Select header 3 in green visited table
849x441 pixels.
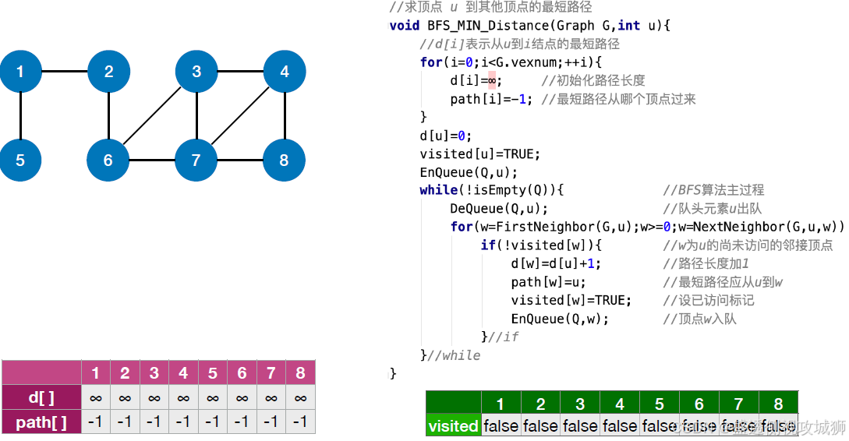click(580, 404)
